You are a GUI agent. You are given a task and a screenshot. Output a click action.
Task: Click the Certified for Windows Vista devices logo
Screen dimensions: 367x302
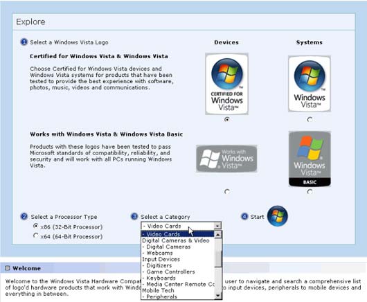pyautogui.click(x=226, y=84)
